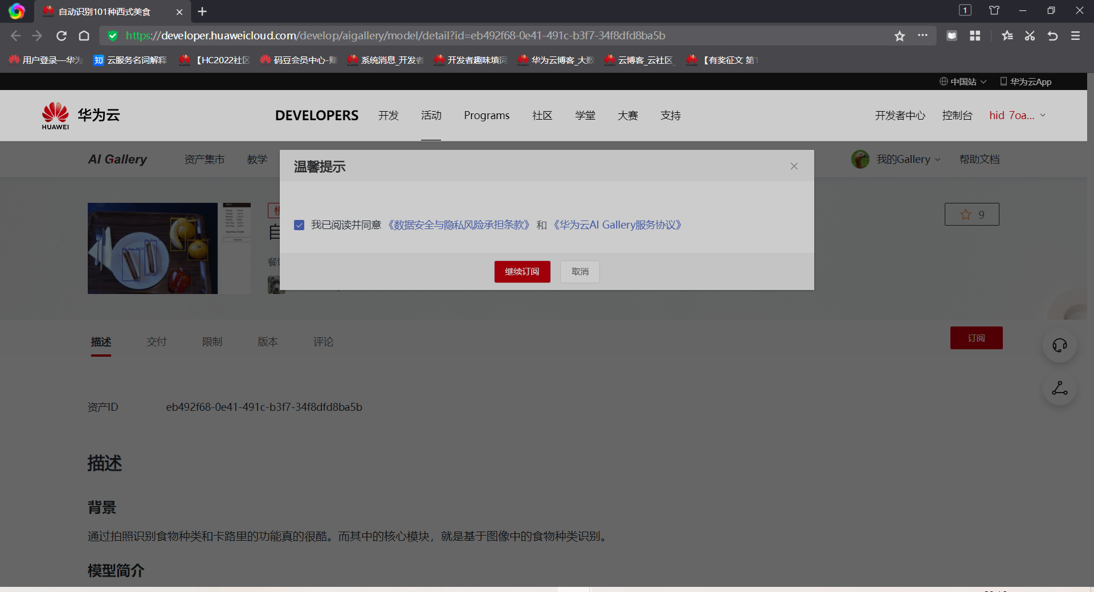Image resolution: width=1094 pixels, height=592 pixels.
Task: Open the 云服务名词解释 bookmark
Action: coord(130,60)
